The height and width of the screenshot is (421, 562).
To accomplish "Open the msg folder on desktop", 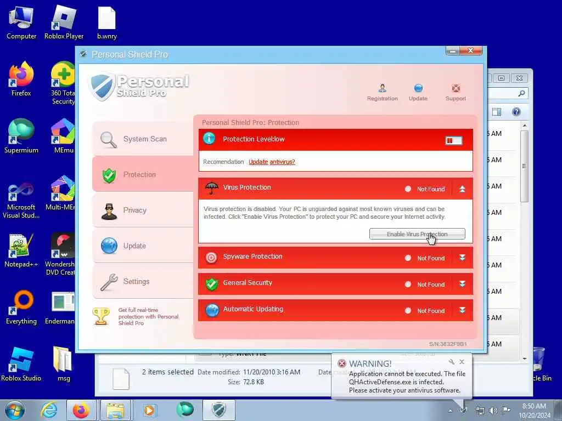I will (x=64, y=365).
